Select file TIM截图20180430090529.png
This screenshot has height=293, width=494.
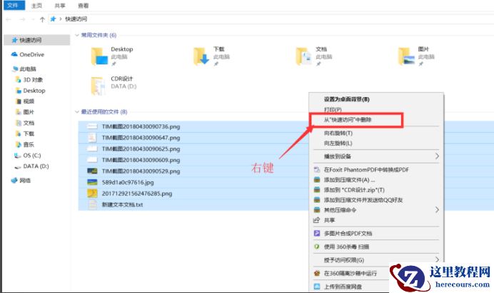pos(141,172)
